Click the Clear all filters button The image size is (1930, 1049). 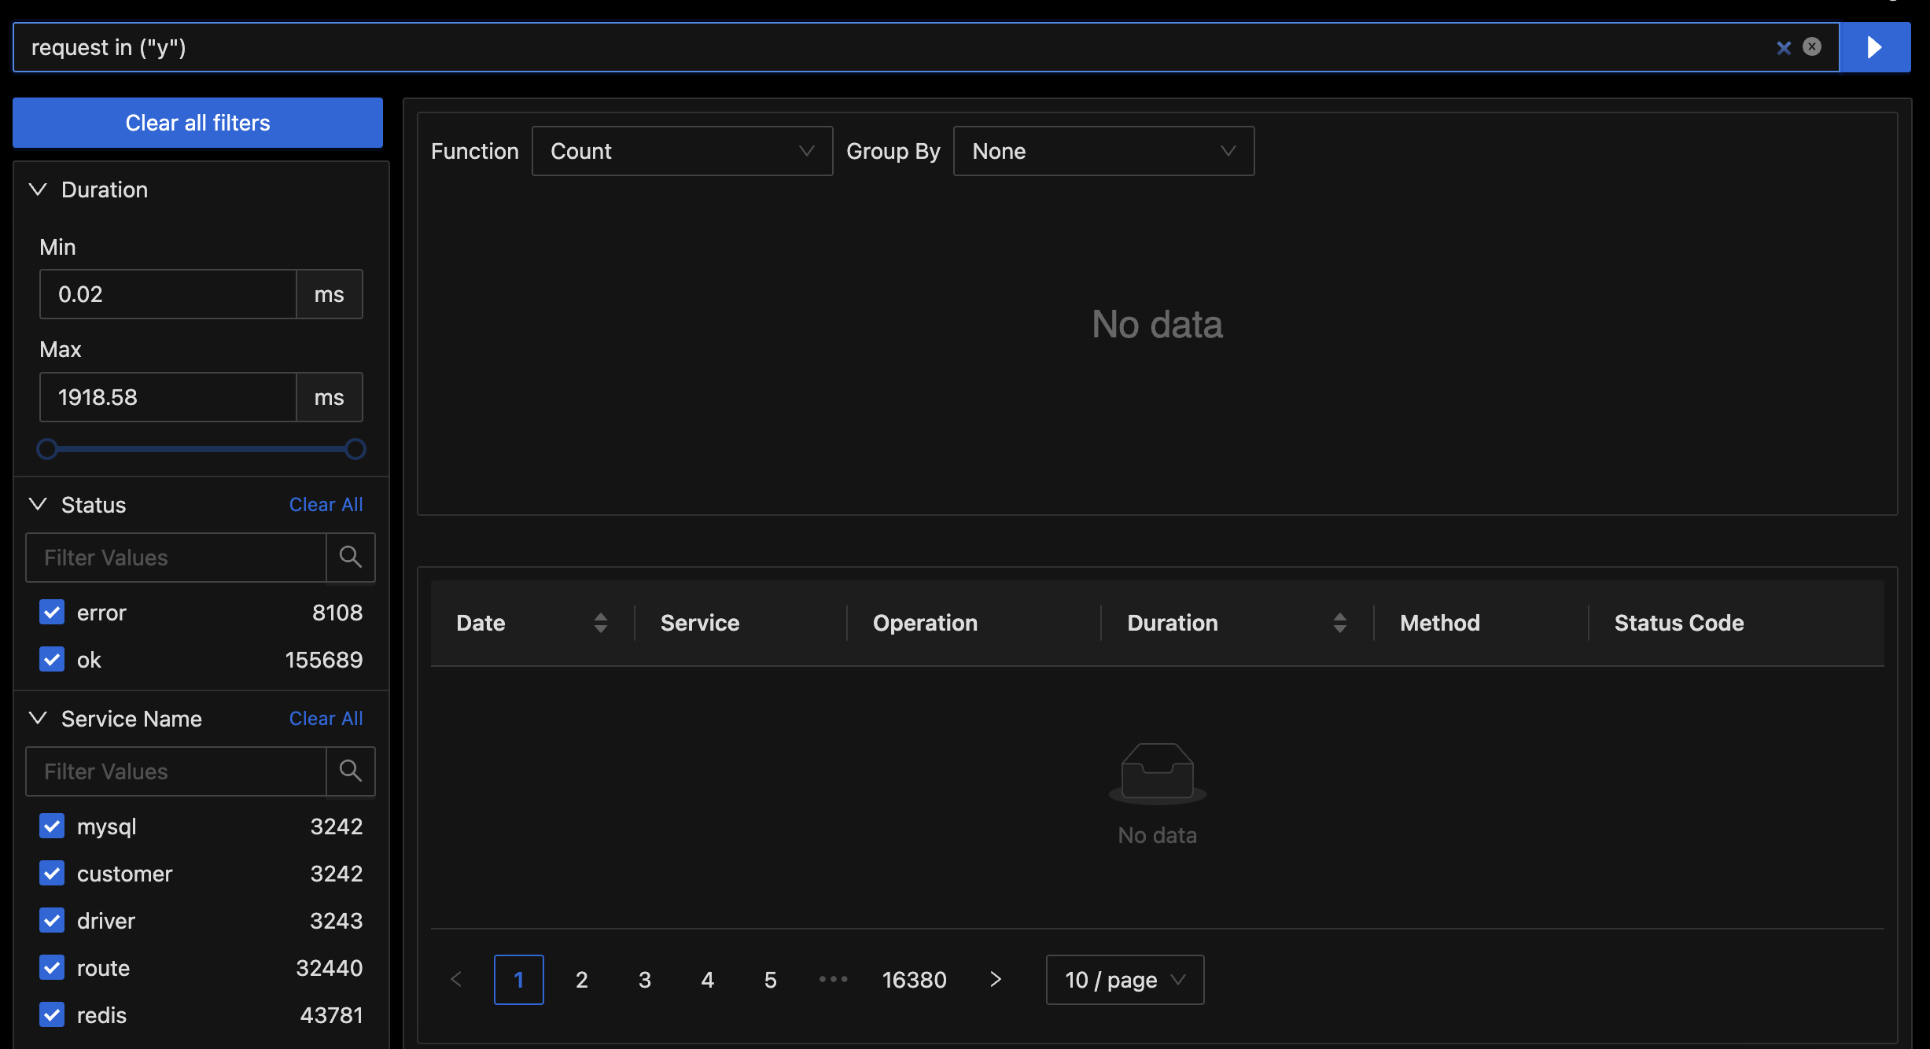pyautogui.click(x=197, y=123)
